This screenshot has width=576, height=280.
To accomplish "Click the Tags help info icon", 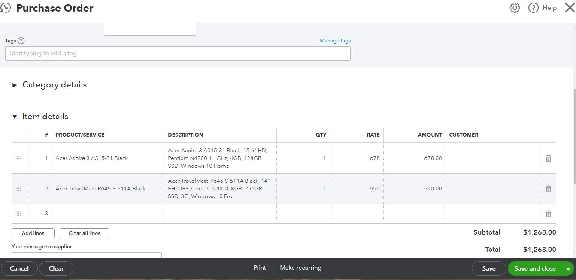I will [21, 41].
